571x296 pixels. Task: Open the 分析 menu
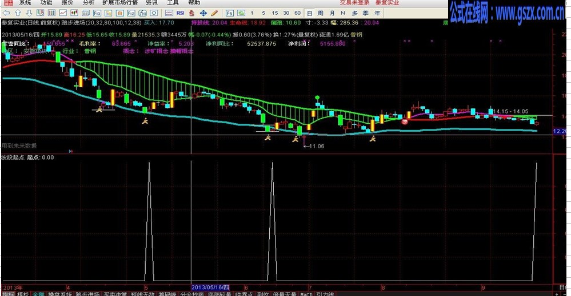coord(89,2)
